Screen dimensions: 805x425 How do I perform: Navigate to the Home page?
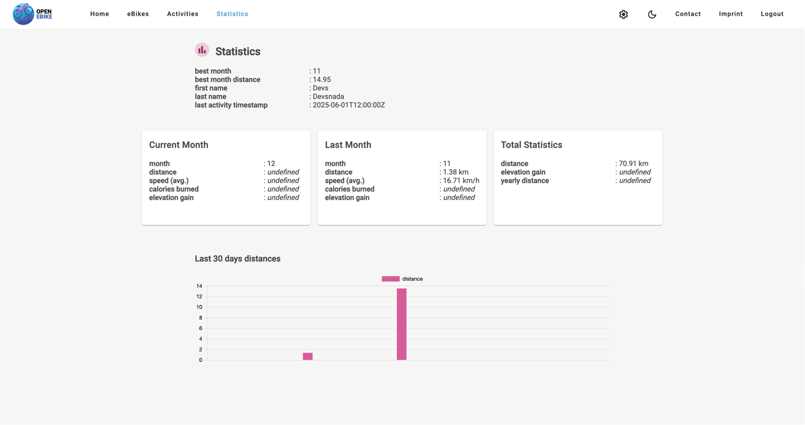(99, 14)
